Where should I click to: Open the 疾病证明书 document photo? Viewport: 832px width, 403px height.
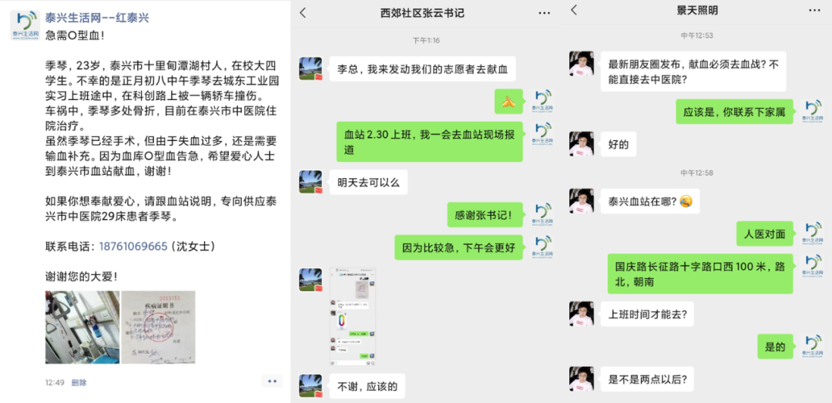pyautogui.click(x=158, y=327)
